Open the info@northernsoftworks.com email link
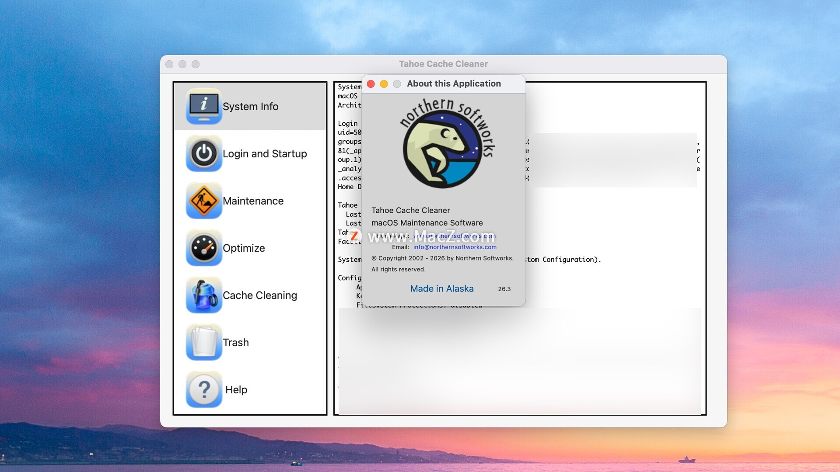 [455, 247]
